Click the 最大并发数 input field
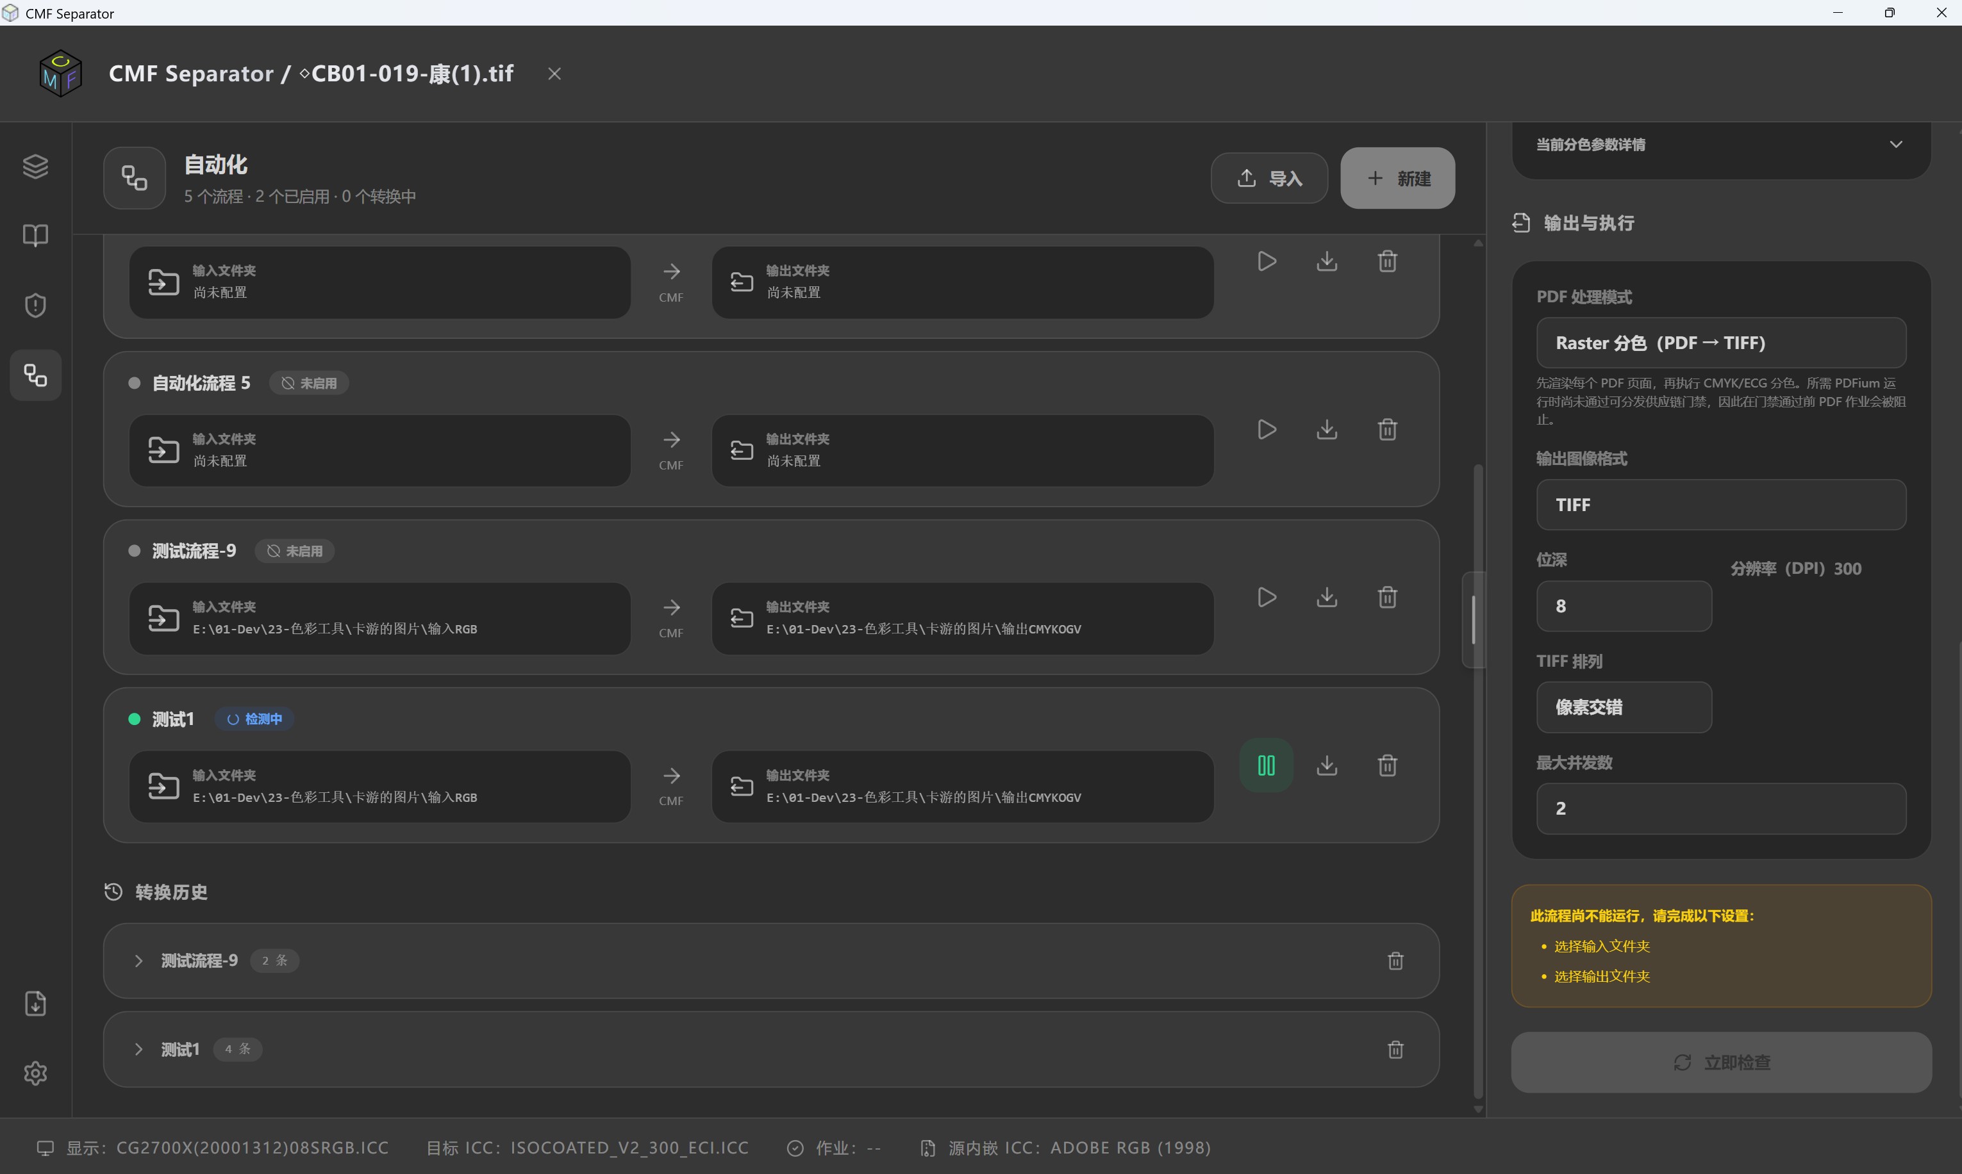1962x1174 pixels. click(1722, 808)
